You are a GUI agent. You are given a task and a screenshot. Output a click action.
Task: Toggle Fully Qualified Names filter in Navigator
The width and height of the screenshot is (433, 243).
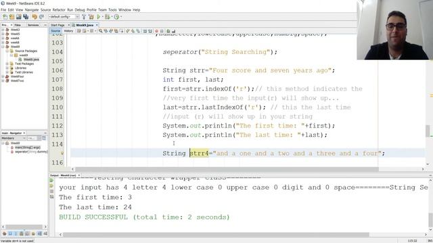click(33, 234)
